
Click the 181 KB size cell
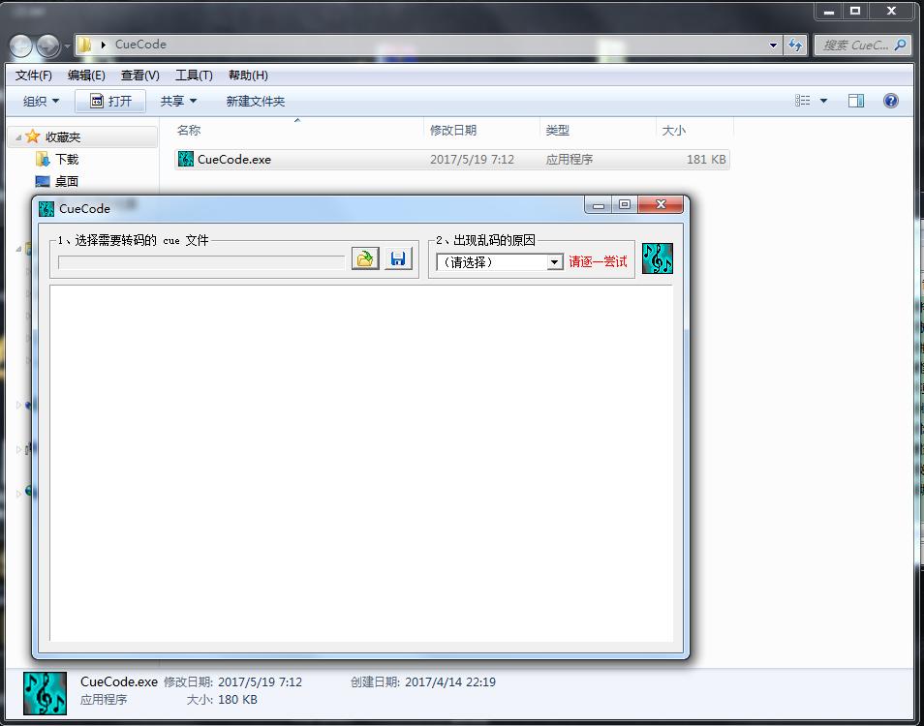point(706,160)
